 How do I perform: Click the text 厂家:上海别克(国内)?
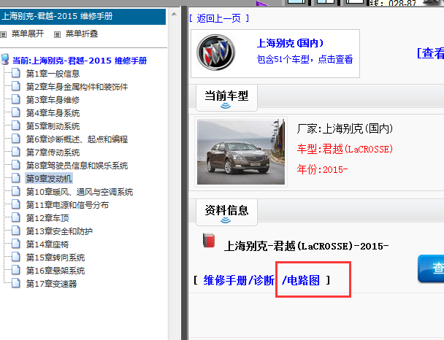pyautogui.click(x=345, y=128)
